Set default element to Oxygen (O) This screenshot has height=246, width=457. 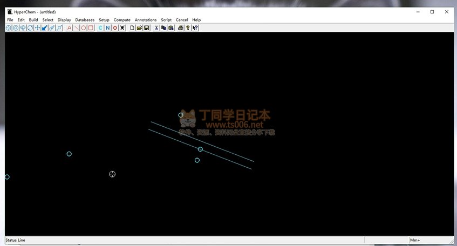click(x=115, y=28)
